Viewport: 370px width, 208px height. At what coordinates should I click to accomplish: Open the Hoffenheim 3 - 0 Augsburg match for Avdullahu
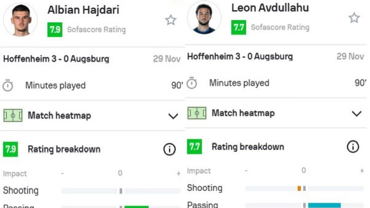[240, 56]
